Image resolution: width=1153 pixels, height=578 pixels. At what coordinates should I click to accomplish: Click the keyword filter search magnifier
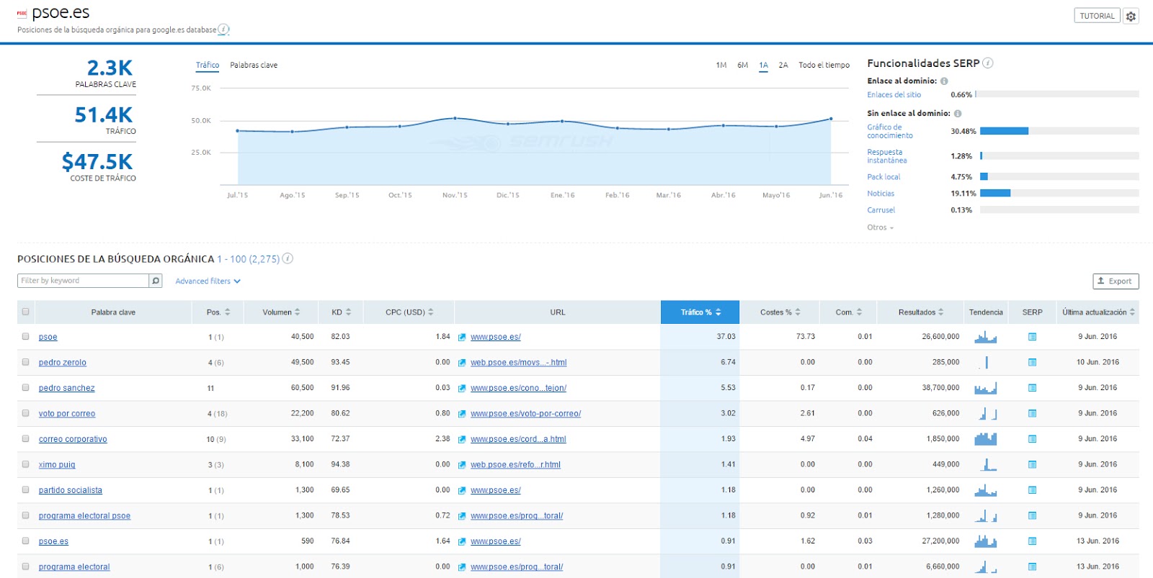(155, 281)
